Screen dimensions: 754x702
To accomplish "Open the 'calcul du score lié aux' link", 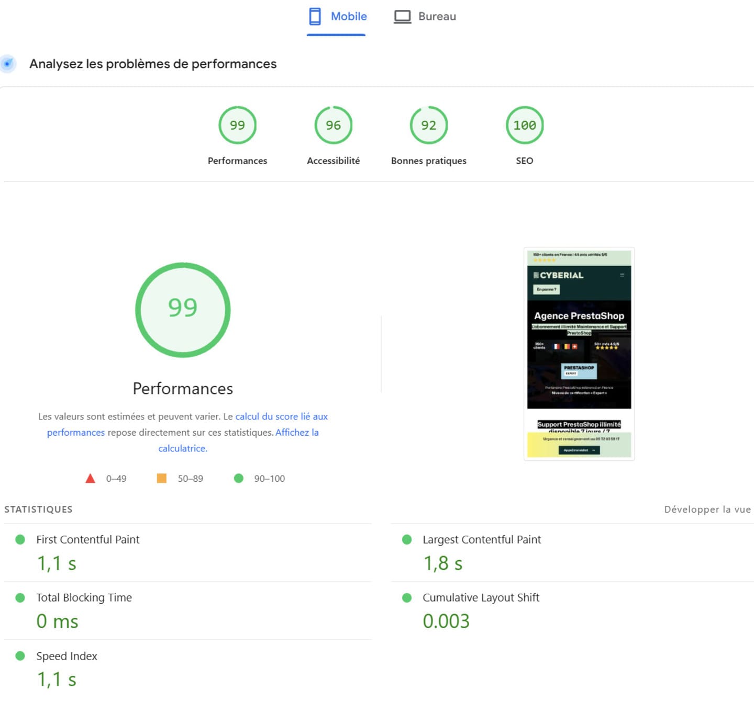I will click(x=281, y=416).
